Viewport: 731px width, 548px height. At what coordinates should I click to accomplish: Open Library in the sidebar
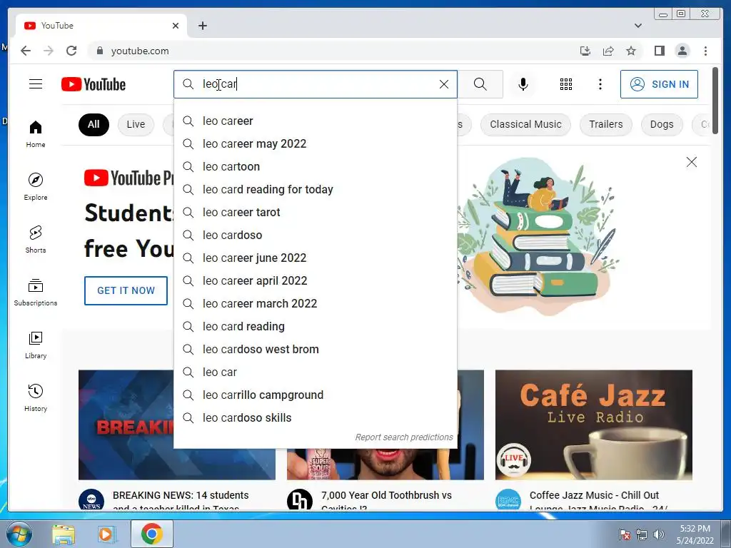point(36,345)
